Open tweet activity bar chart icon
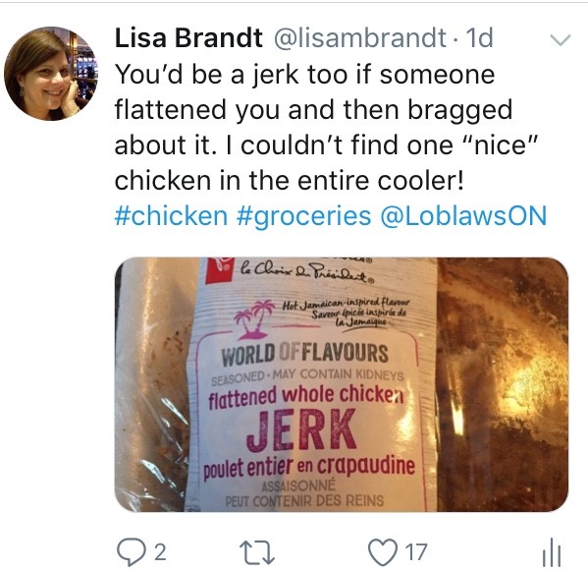588x571 pixels. point(552,552)
